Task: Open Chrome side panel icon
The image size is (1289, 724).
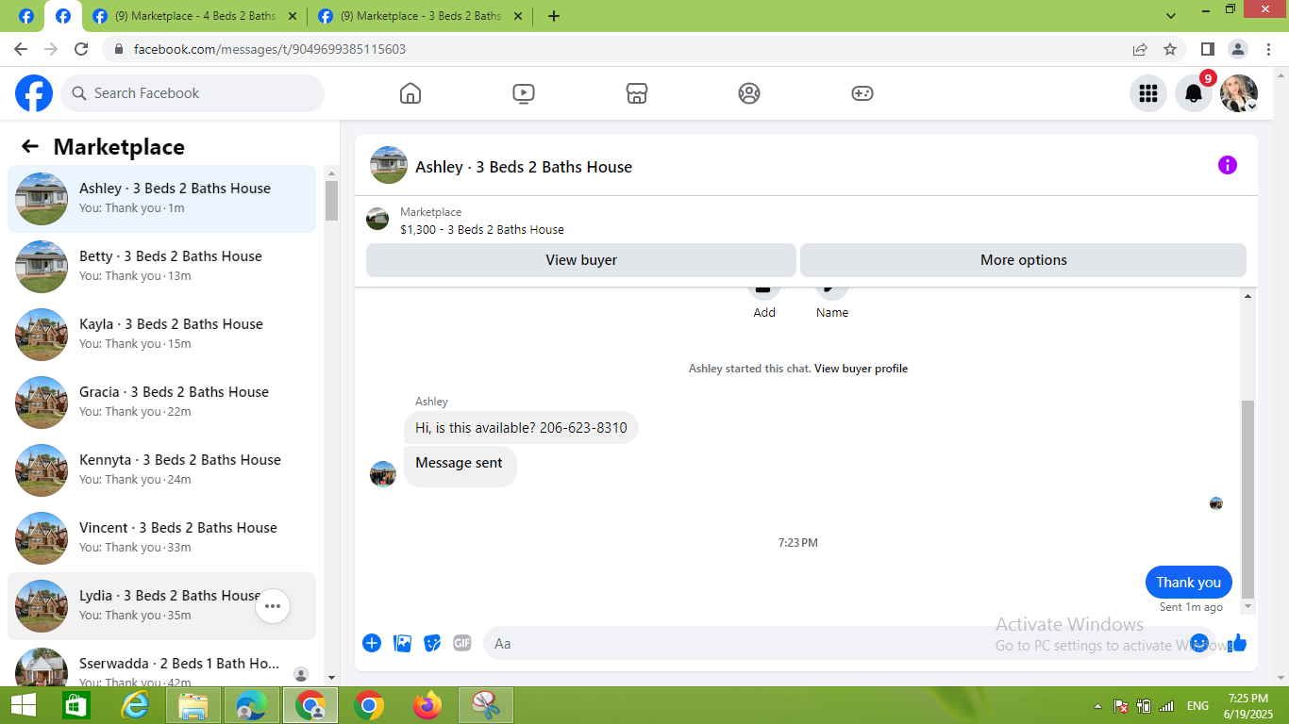Action: [1207, 49]
